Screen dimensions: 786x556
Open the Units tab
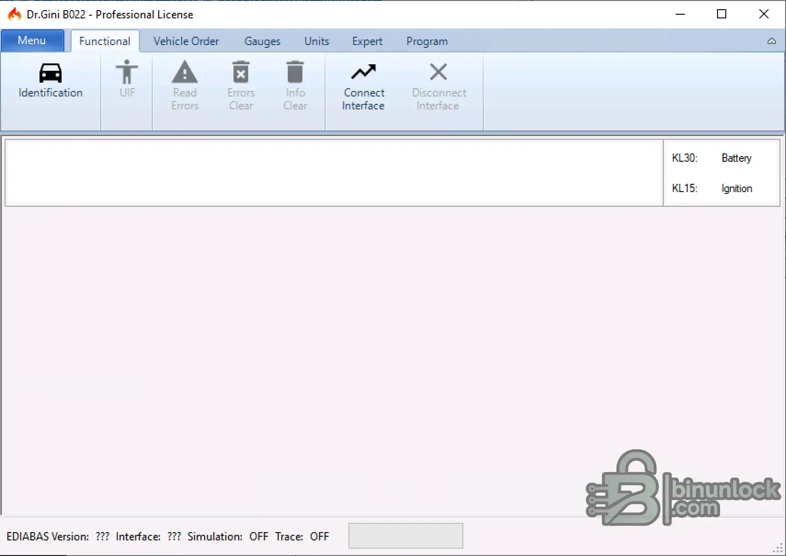pyautogui.click(x=317, y=41)
